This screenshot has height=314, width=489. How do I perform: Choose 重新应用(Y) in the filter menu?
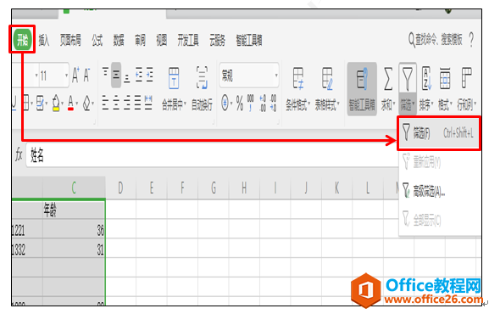coord(439,162)
